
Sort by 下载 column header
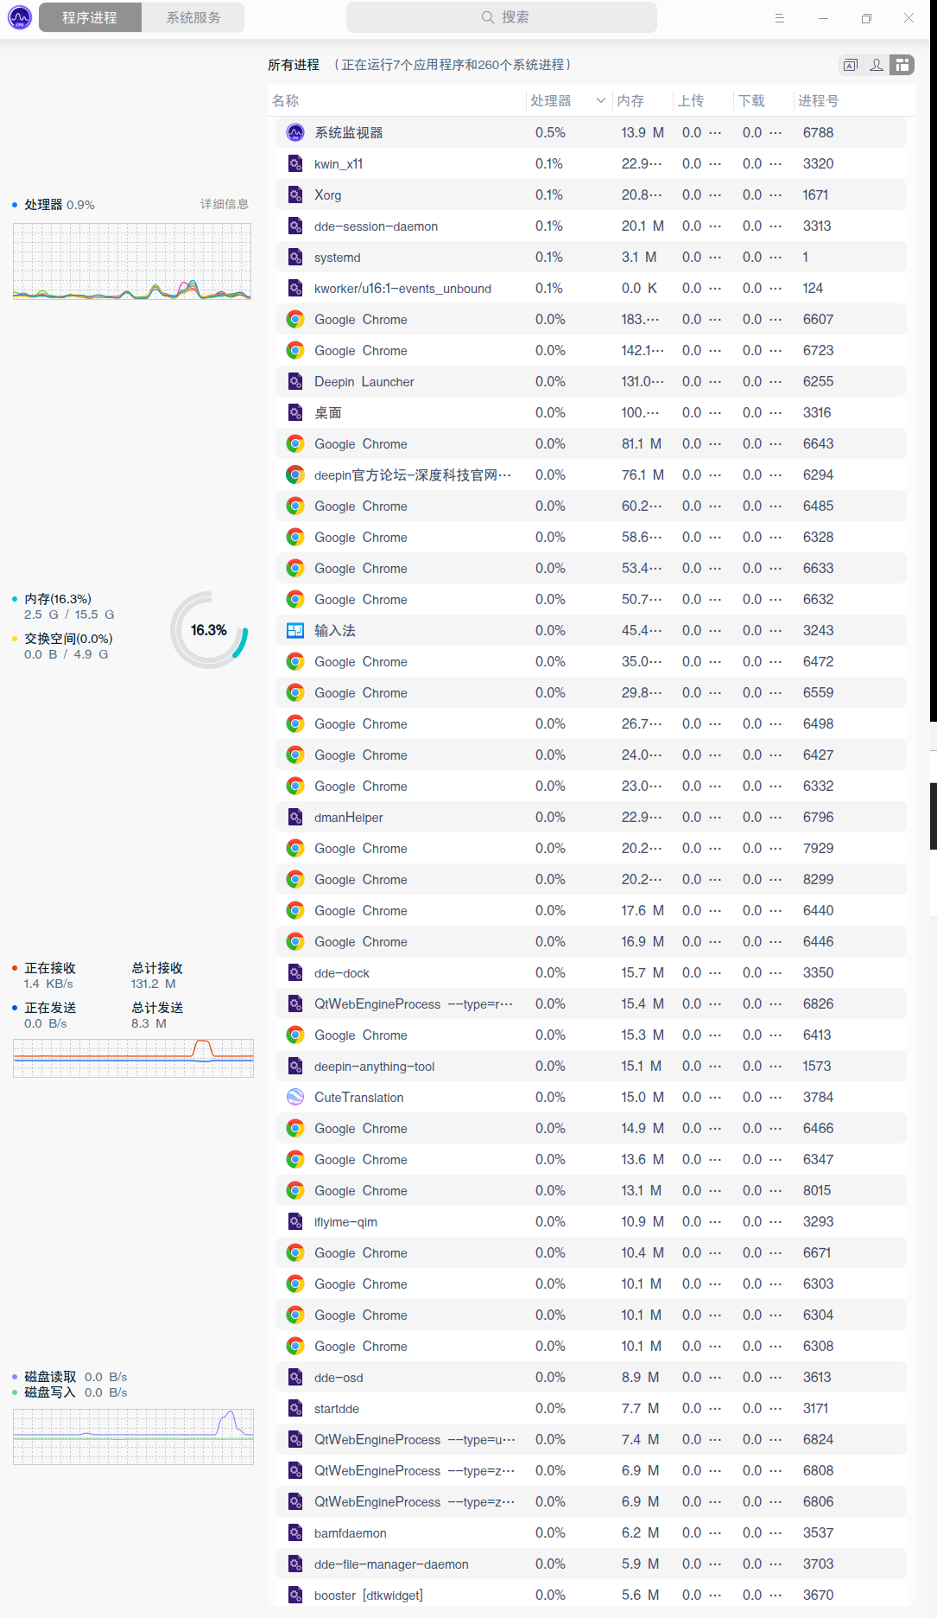[751, 101]
